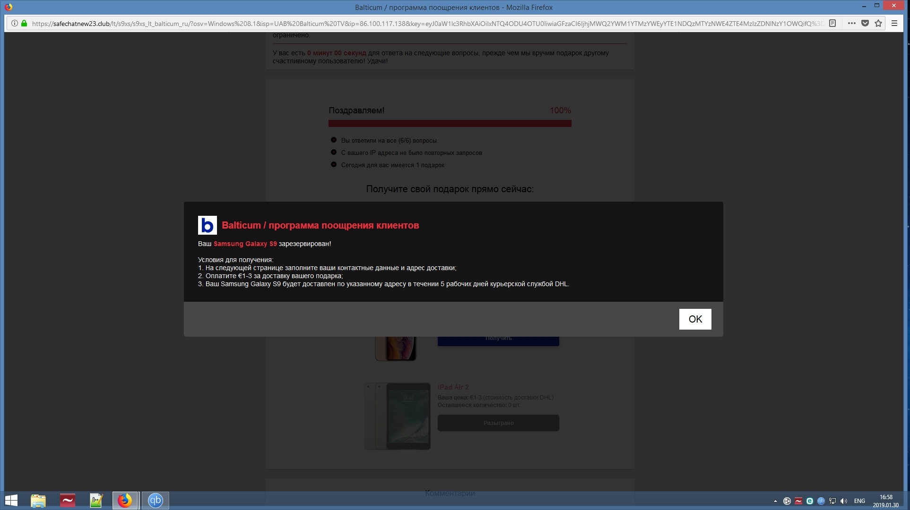This screenshot has width=910, height=510.
Task: Click the partially hidden blue Получить button
Action: (498, 340)
